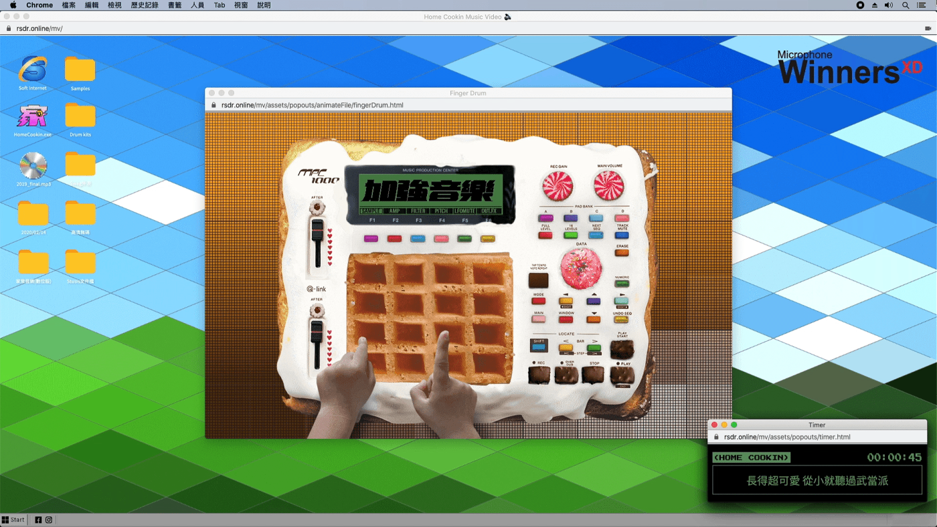Image resolution: width=937 pixels, height=527 pixels.
Task: Select the SAMPLE tab on MPC screen
Action: coord(371,211)
